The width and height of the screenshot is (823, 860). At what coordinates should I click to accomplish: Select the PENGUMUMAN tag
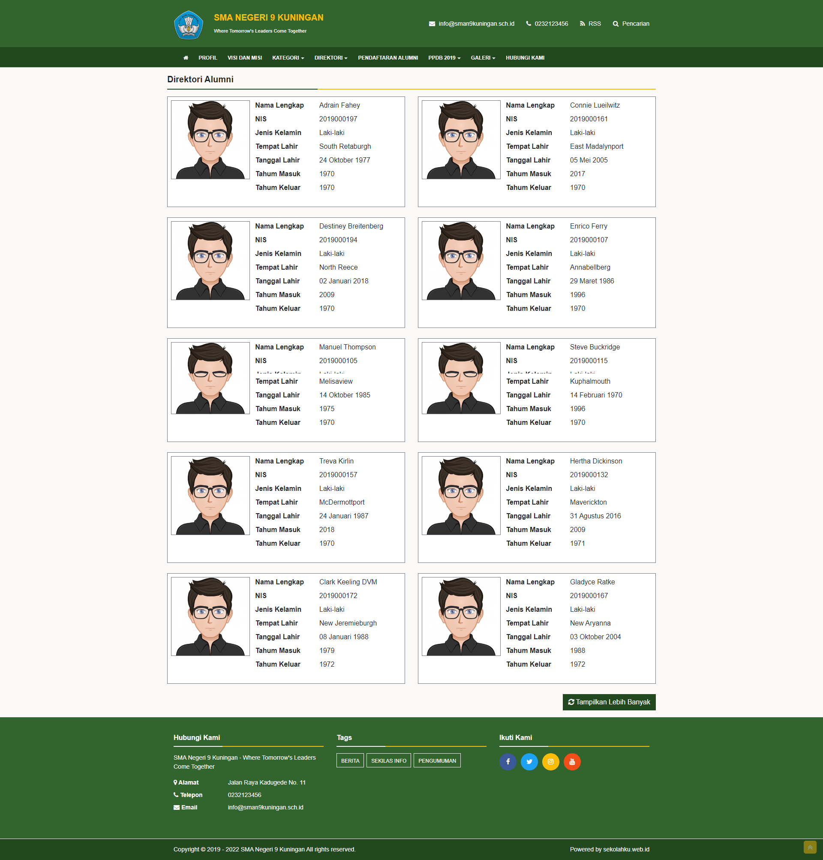[437, 761]
